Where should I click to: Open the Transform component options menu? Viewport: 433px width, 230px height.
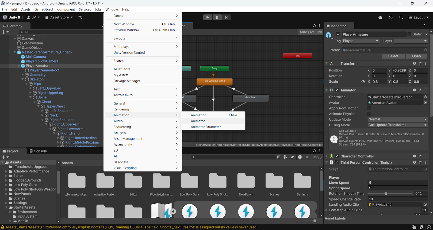426,64
